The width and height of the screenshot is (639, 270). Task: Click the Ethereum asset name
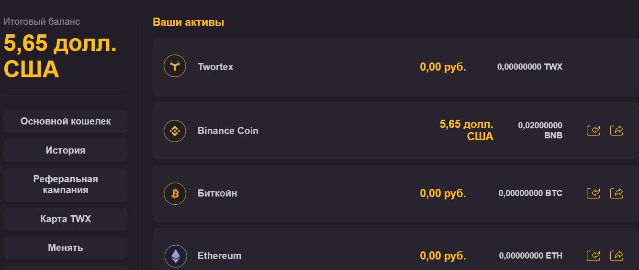point(219,256)
